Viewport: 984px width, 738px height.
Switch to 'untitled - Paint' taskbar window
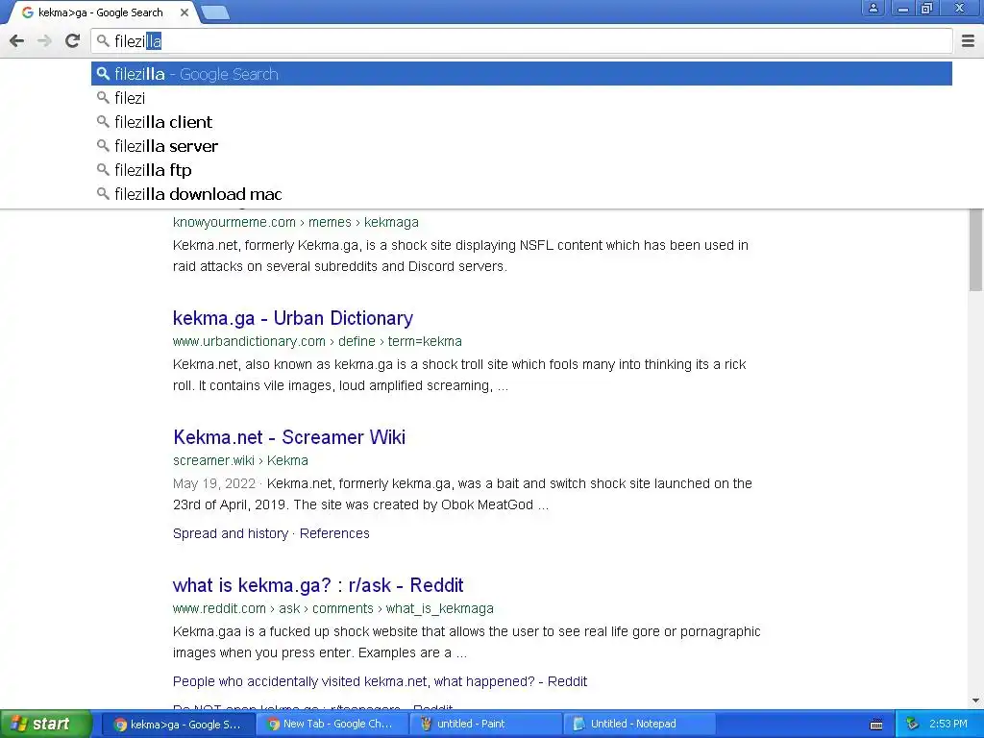click(x=484, y=725)
